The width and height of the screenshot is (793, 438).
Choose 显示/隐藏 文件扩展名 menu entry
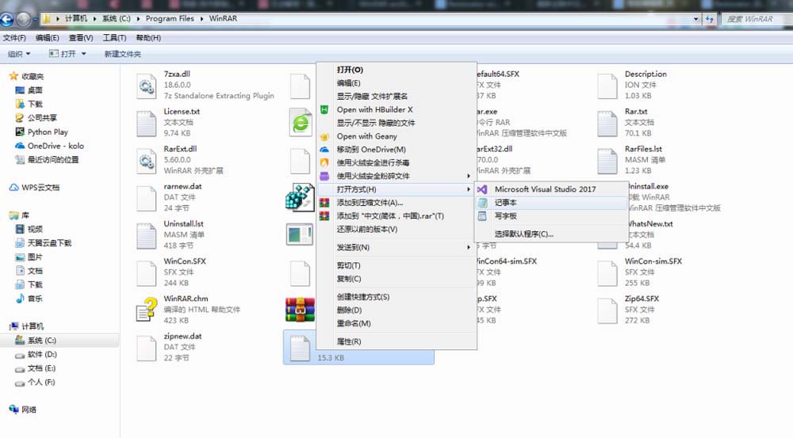pyautogui.click(x=397, y=97)
